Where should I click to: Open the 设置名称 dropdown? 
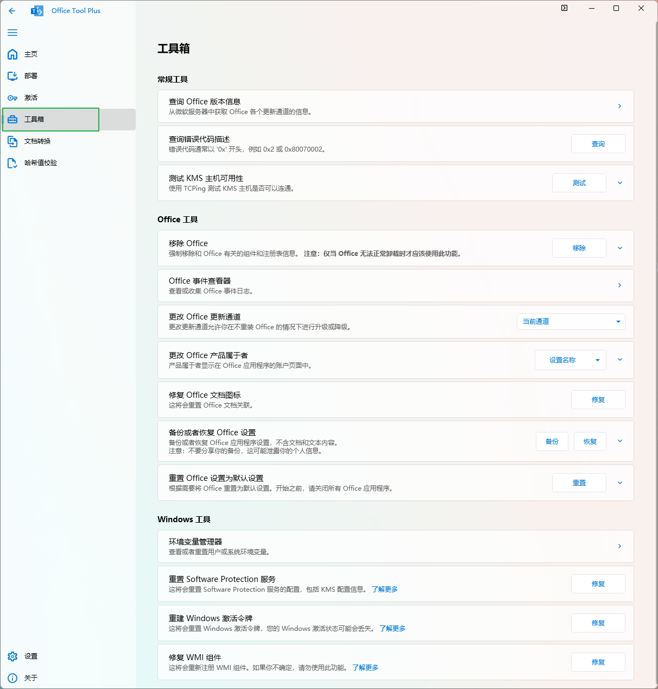pyautogui.click(x=570, y=360)
